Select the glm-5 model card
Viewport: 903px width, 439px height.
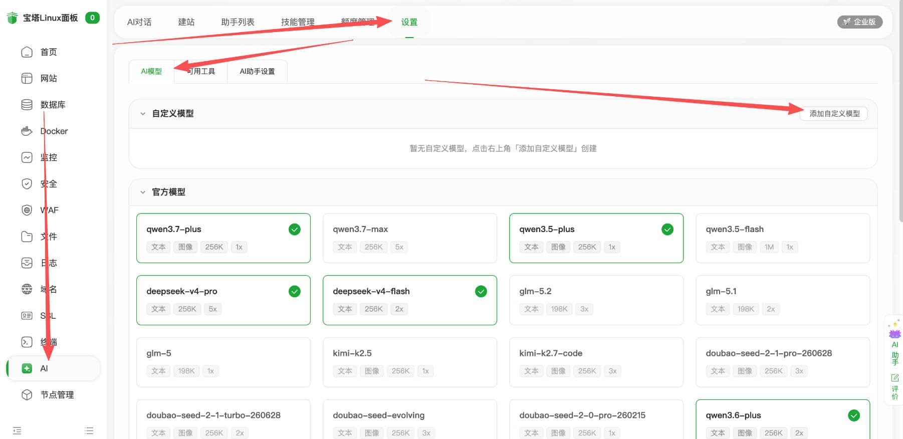pyautogui.click(x=223, y=362)
